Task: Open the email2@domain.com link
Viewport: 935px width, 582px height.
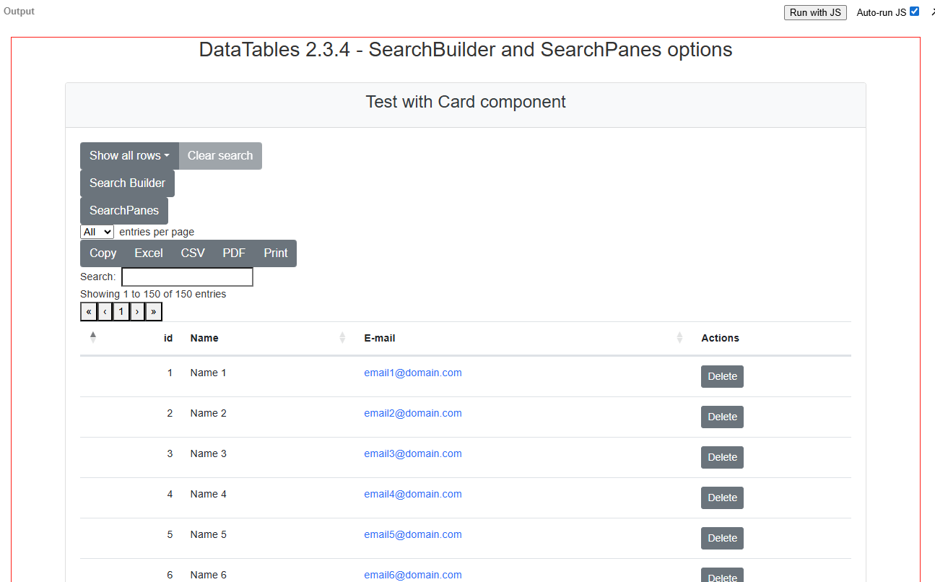Action: coord(413,414)
